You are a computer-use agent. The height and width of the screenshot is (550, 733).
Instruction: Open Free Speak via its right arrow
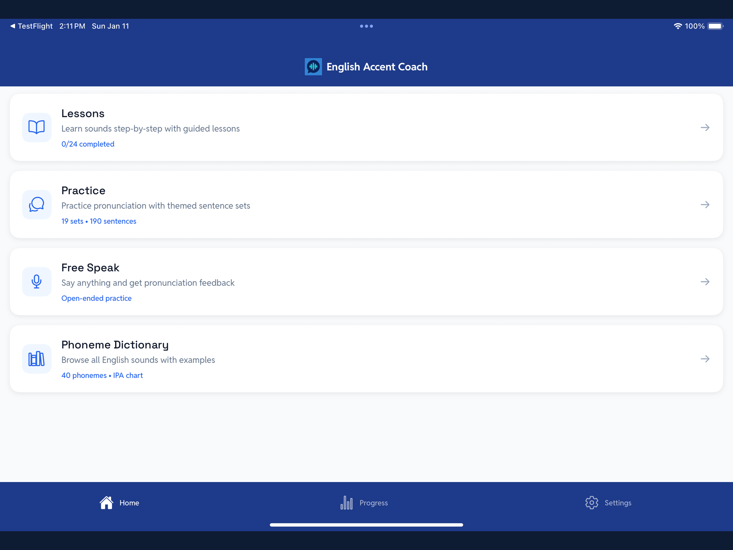point(705,282)
